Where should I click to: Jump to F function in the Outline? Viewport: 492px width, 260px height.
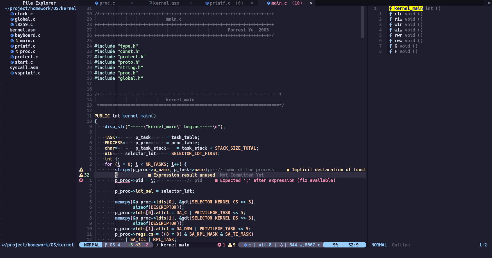396,51
